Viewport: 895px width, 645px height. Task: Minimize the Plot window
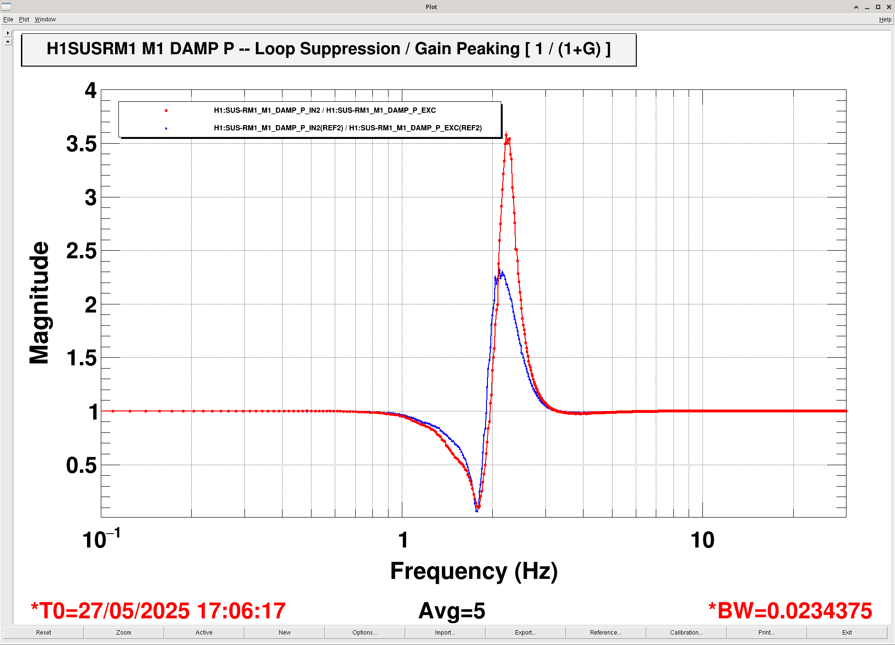click(x=867, y=7)
